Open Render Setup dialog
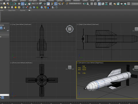 114,4
